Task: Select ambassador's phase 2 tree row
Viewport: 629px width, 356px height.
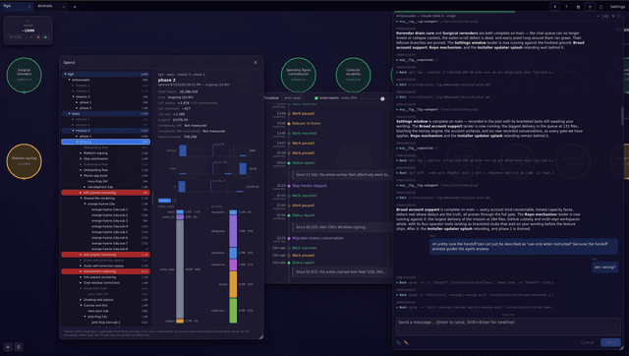Action: point(105,108)
